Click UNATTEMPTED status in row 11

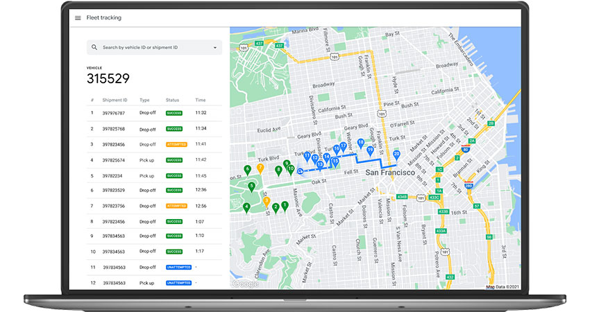(178, 267)
